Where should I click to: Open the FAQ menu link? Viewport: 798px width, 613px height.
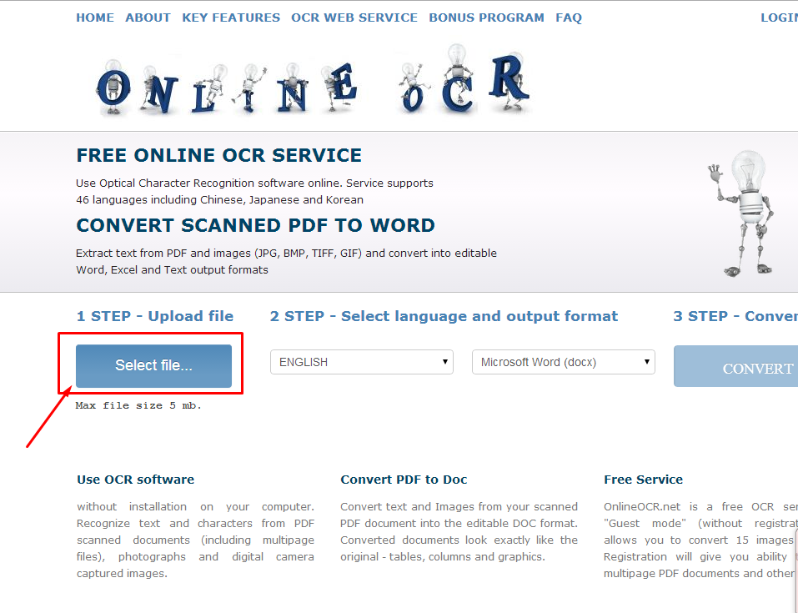coord(569,18)
